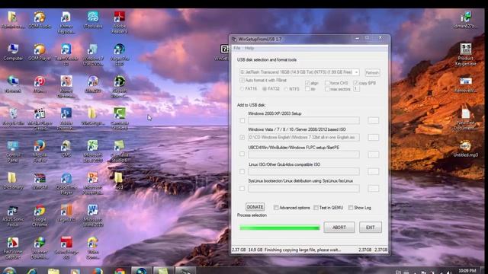Launch the FastStone Capture shortcut
488x274 pixels.
13,248
